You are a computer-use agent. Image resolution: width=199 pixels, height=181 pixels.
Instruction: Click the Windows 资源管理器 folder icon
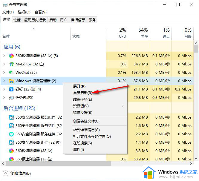point(11,81)
